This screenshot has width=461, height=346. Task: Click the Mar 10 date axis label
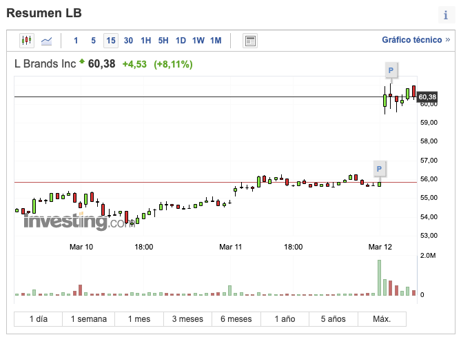pyautogui.click(x=81, y=247)
